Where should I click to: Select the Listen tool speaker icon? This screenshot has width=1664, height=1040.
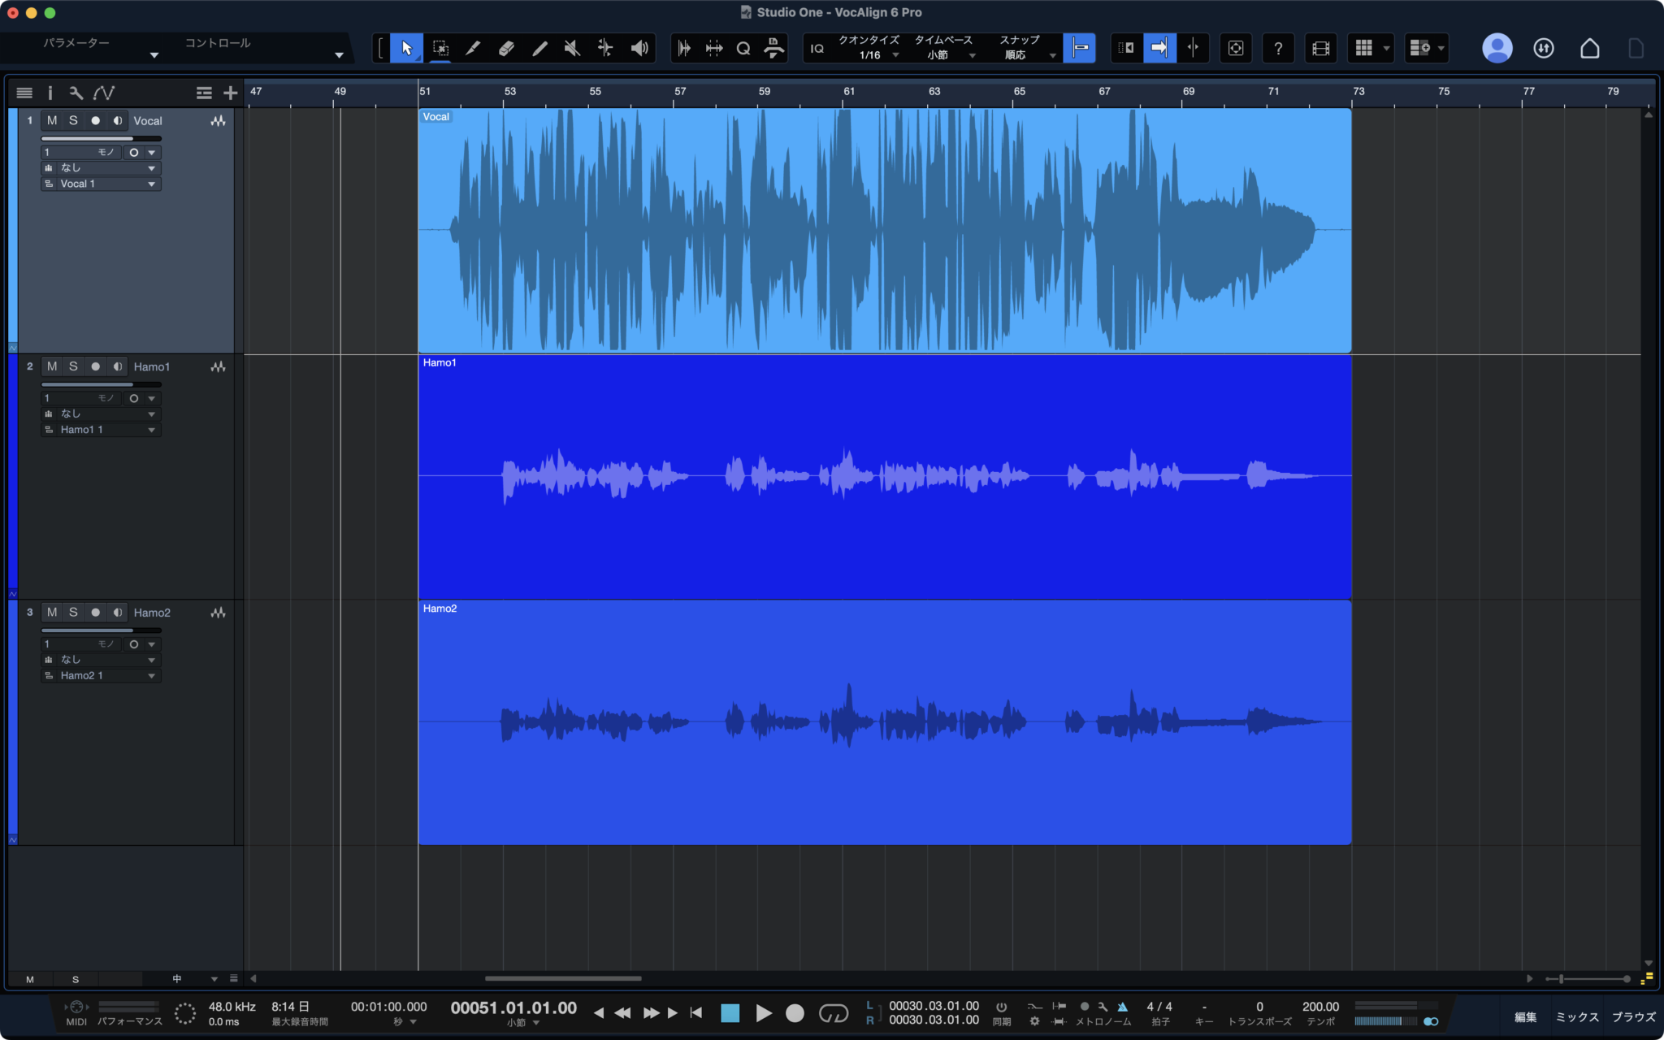tap(639, 47)
